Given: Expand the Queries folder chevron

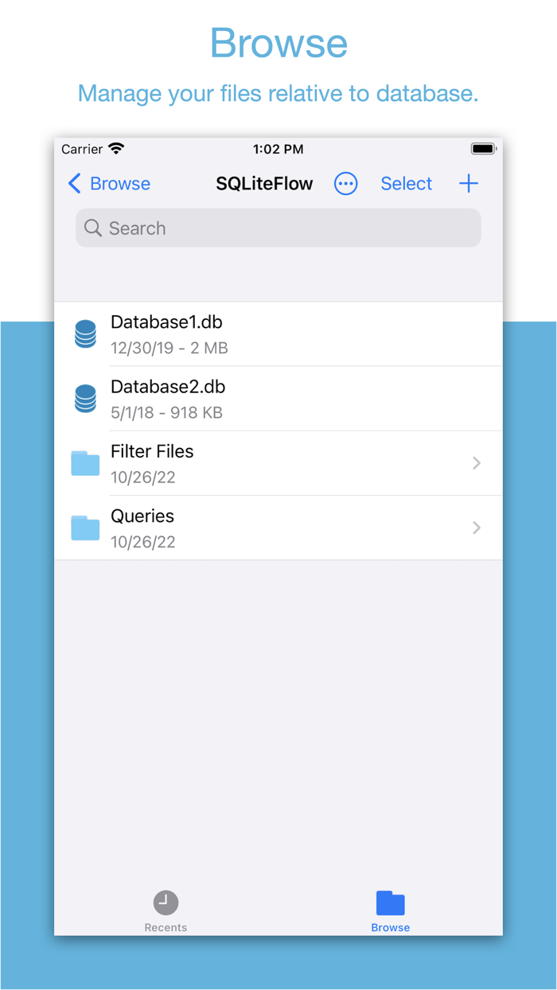Looking at the screenshot, I should 476,528.
